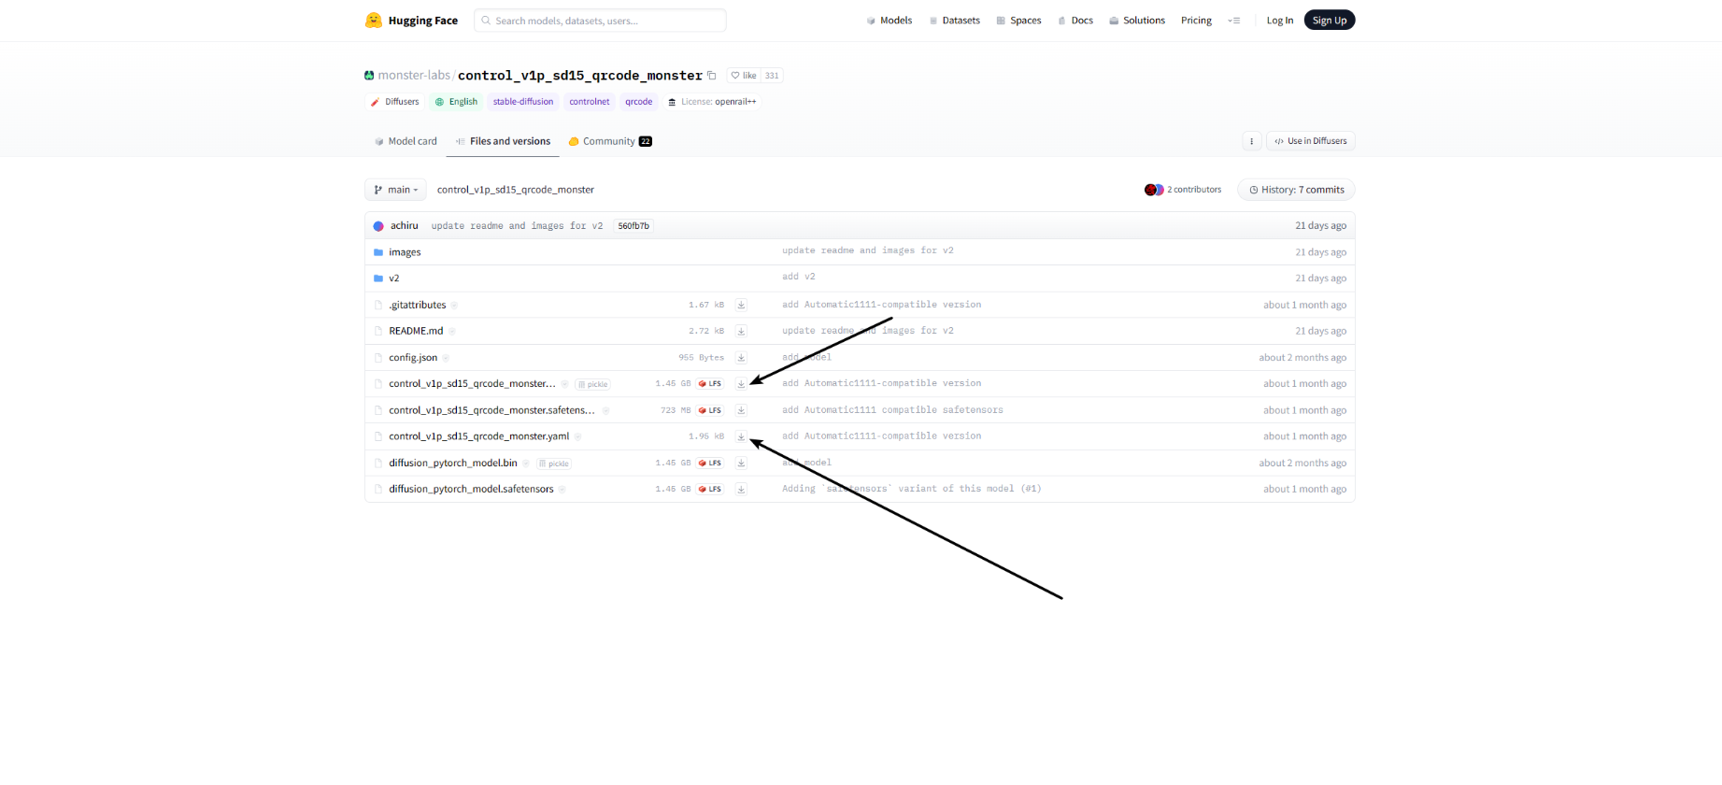1722x785 pixels.
Task: Click the English language tag
Action: coord(456,102)
